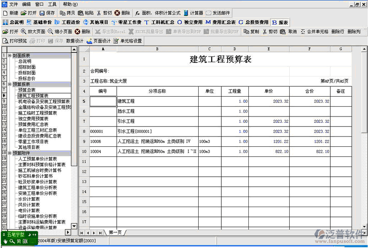Open the 计算器 calculator tool
This screenshot has width=369, height=248.
(x=186, y=13)
